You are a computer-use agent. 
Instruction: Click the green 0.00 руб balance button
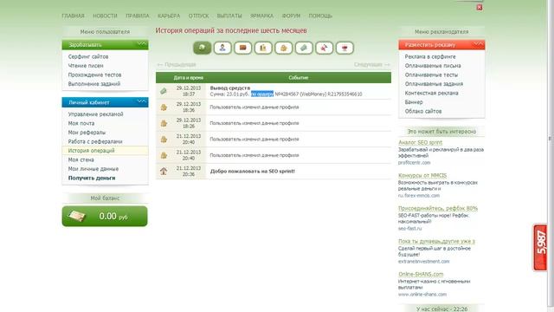tap(105, 216)
